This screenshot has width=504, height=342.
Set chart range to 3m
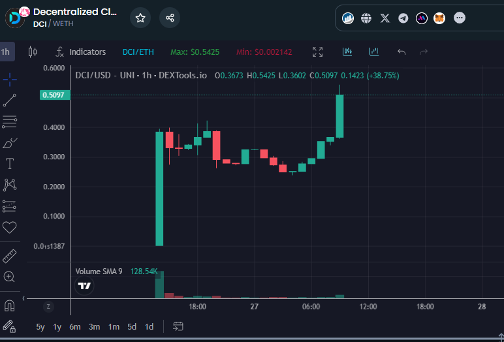click(95, 327)
